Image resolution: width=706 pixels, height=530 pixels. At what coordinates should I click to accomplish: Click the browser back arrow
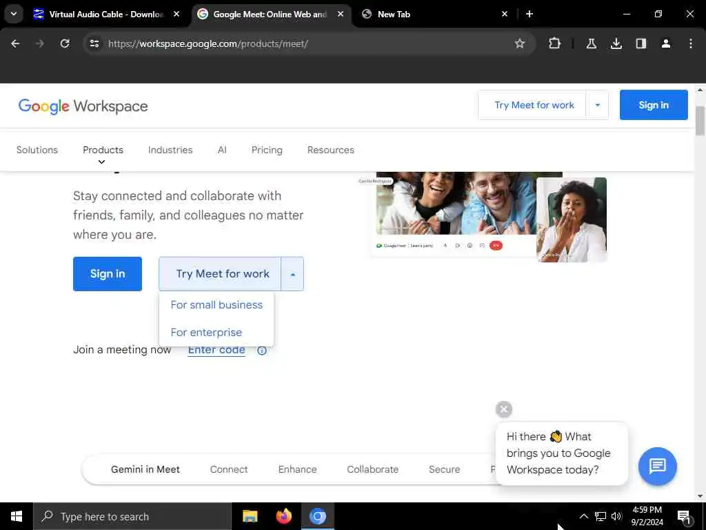point(15,43)
